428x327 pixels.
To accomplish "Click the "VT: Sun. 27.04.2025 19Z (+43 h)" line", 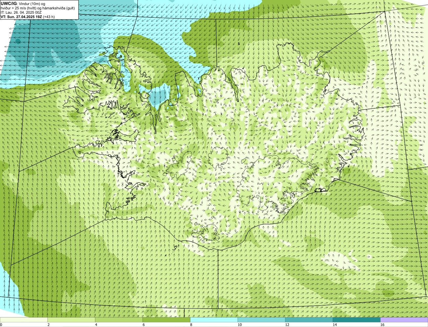I will tap(28, 17).
